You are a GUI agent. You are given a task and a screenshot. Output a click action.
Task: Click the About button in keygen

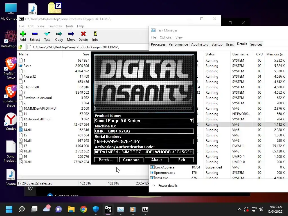click(156, 160)
